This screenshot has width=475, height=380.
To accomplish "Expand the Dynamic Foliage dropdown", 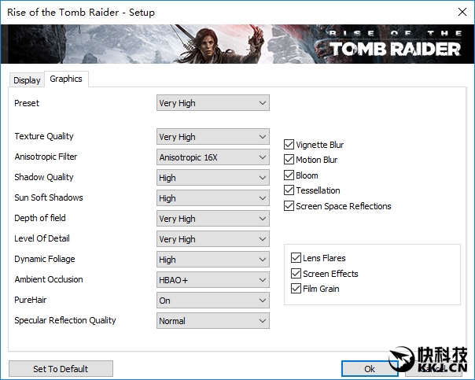I will (x=212, y=260).
